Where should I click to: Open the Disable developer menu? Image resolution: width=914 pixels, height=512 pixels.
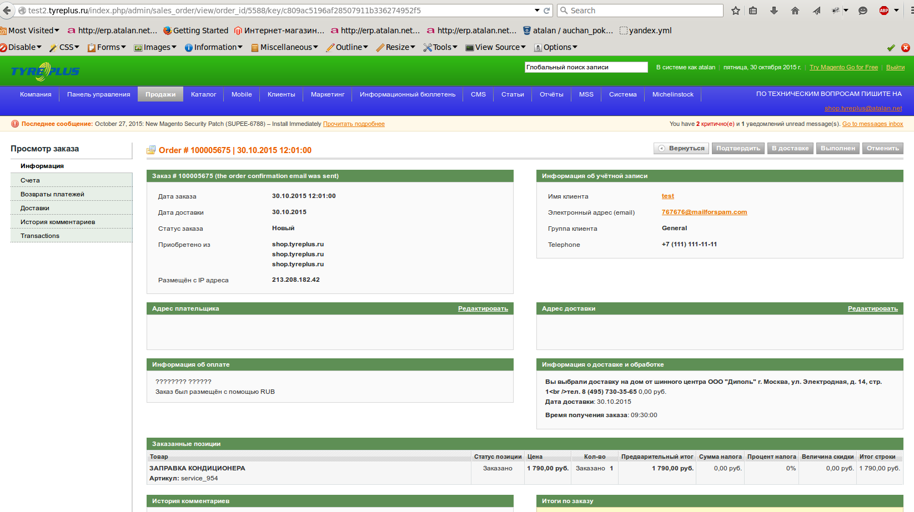click(21, 47)
